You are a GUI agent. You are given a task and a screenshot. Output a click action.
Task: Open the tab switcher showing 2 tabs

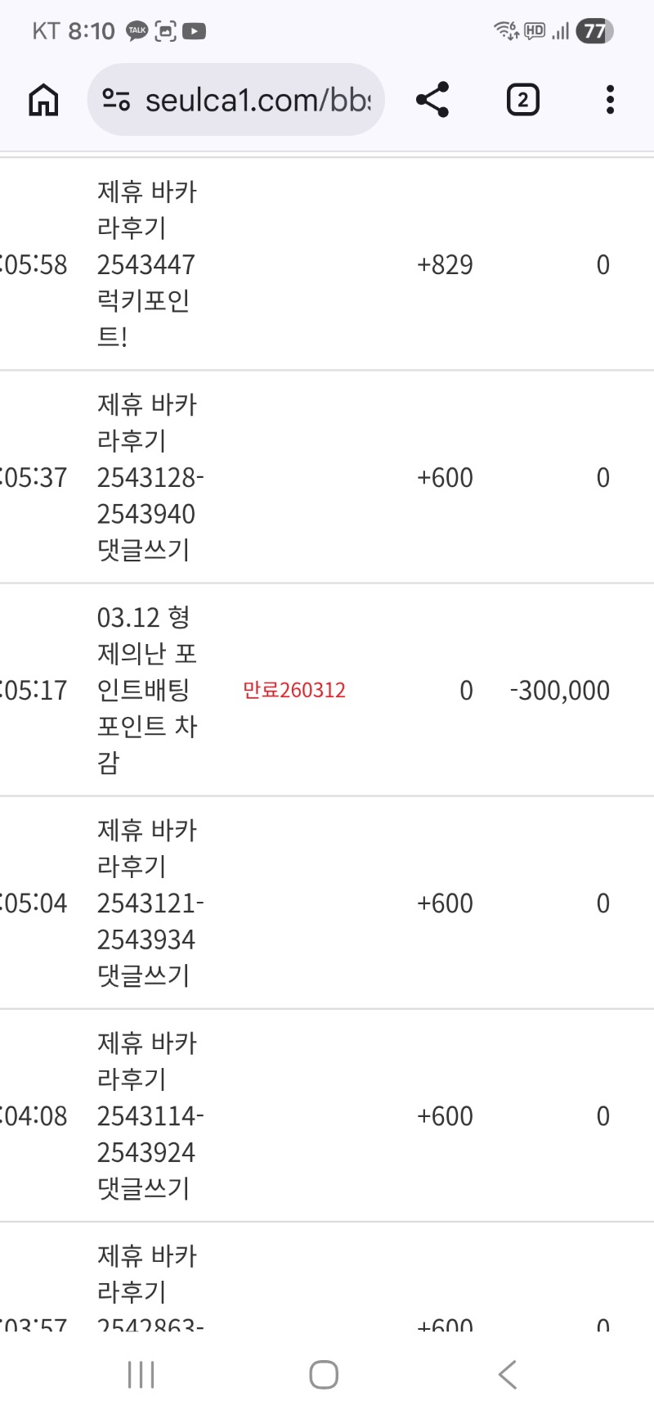[x=522, y=100]
